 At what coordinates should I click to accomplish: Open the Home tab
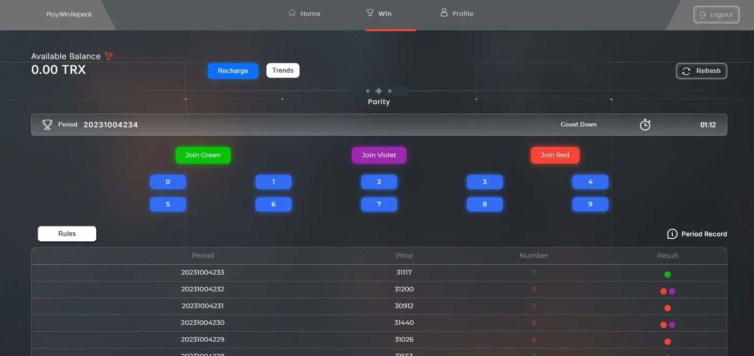[x=304, y=13]
